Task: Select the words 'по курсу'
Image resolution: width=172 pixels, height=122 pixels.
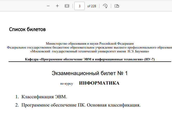Action: tap(67, 84)
